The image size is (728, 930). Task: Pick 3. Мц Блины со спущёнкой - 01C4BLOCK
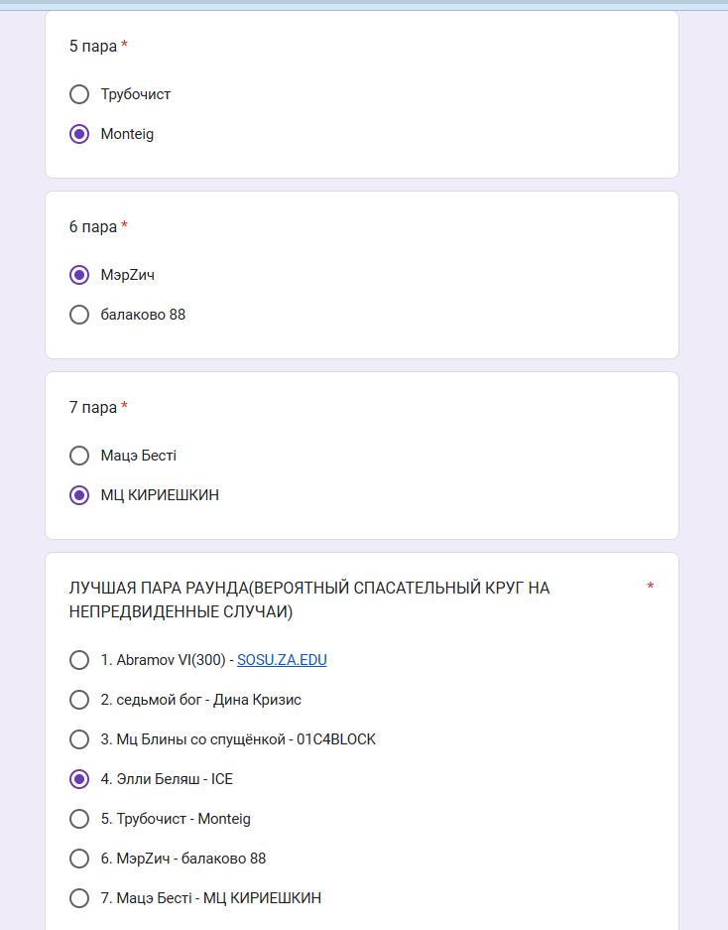pyautogui.click(x=79, y=739)
